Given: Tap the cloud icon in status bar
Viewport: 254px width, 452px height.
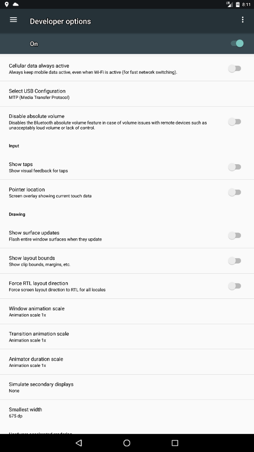Looking at the screenshot, I should pos(16,4).
